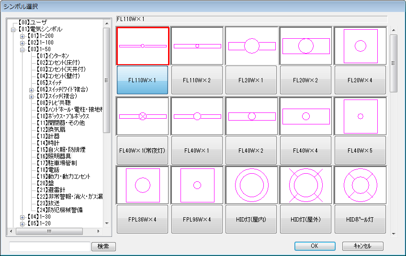Collapse the 【03】1-50 tree node
This screenshot has width=406, height=256.
(23, 50)
